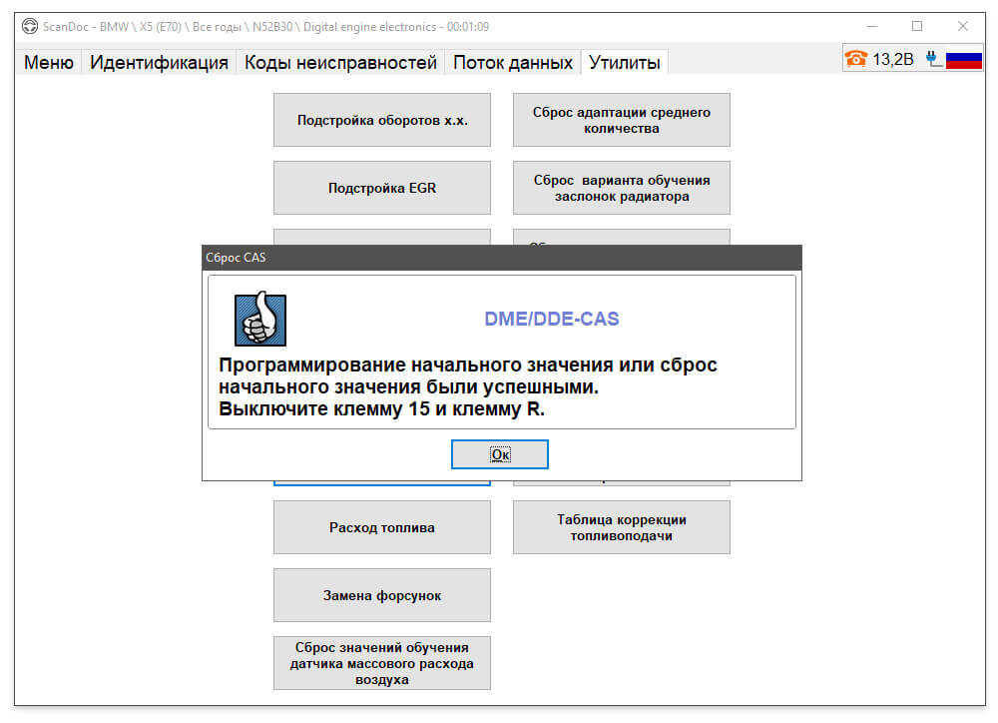Maximize the ScanDoc window
Viewport: 998px width, 723px height.
click(x=917, y=27)
